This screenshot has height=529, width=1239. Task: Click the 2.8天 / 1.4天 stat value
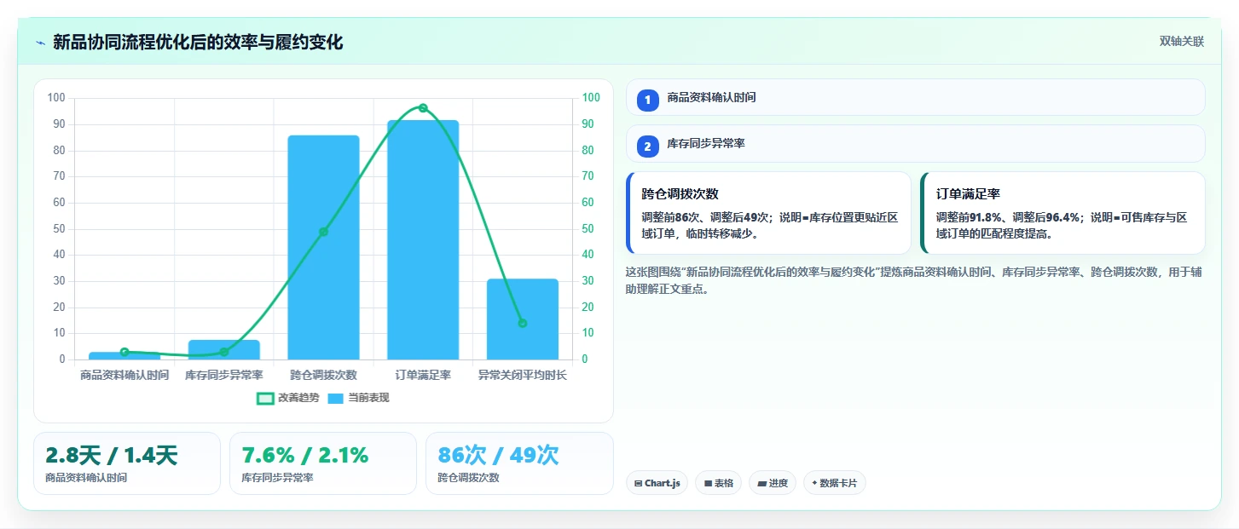pos(112,455)
